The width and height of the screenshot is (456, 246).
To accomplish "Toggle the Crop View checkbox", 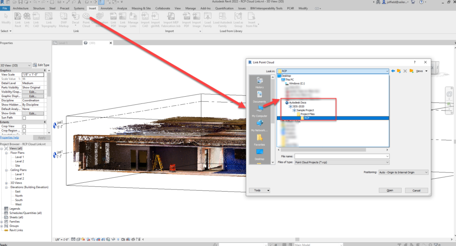I will [24, 127].
